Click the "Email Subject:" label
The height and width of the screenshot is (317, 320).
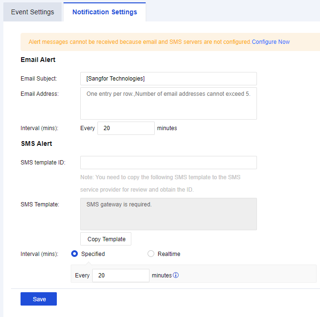(x=39, y=79)
